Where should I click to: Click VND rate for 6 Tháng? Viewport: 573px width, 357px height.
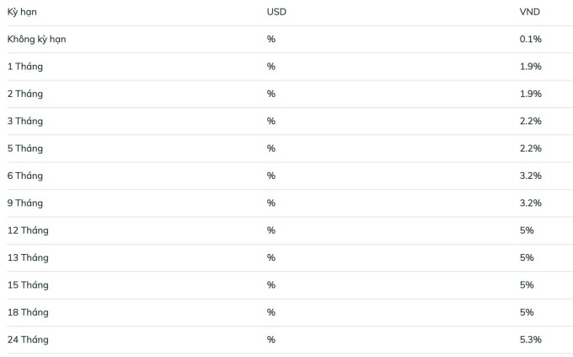(530, 176)
